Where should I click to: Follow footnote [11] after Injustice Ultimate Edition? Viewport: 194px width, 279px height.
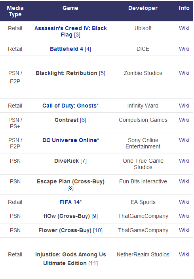coord(93,263)
